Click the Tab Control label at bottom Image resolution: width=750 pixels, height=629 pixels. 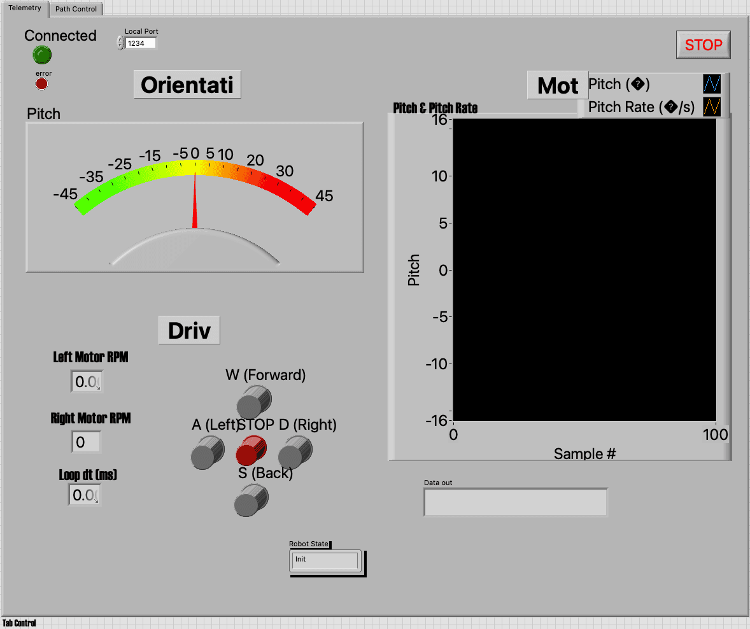pos(19,623)
